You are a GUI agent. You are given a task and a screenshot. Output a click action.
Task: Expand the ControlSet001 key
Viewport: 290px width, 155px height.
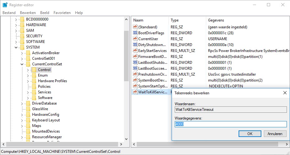point(22,59)
